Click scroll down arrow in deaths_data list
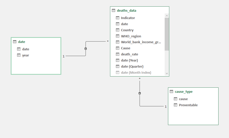This screenshot has width=229, height=138. 167,73
